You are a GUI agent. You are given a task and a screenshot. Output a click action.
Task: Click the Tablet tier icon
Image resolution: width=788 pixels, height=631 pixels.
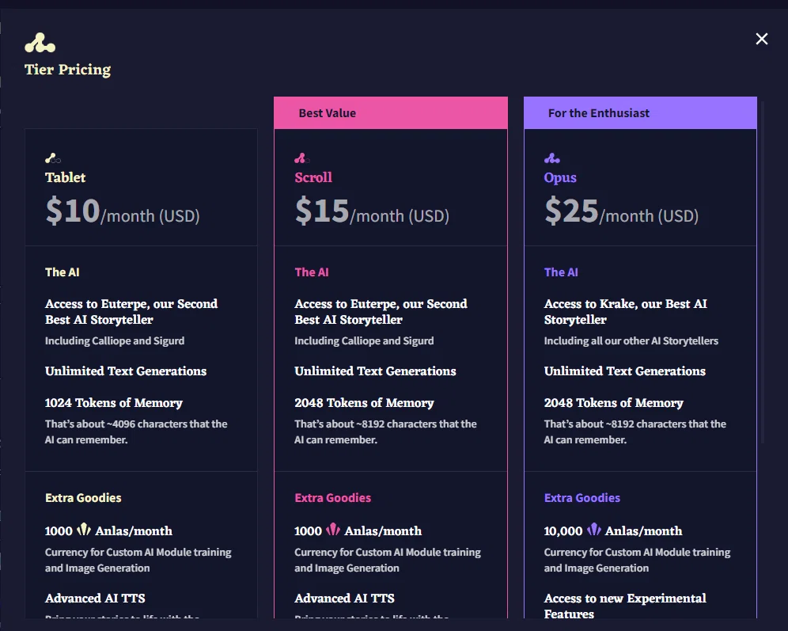pos(53,158)
